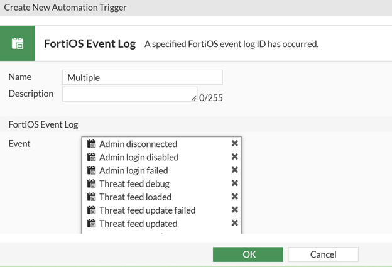Click the Description text area
Screen dimensions: 392x267
pyautogui.click(x=129, y=94)
